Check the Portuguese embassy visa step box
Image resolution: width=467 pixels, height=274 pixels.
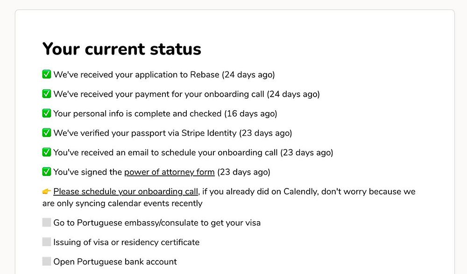click(47, 223)
